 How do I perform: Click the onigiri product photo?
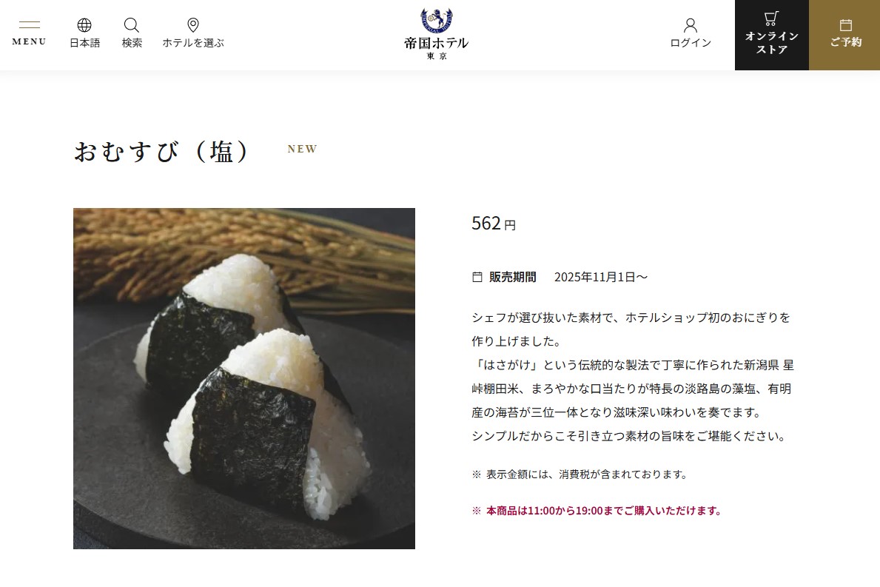pos(244,378)
